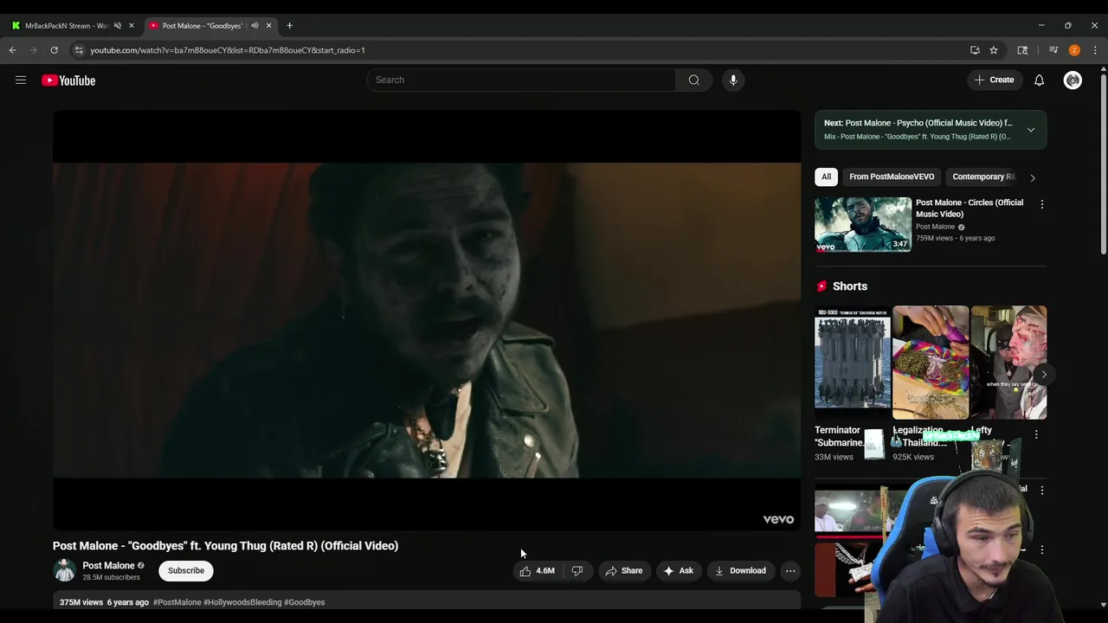This screenshot has height=623, width=1108.
Task: Open the Post Malone channel avatar
Action: [65, 570]
